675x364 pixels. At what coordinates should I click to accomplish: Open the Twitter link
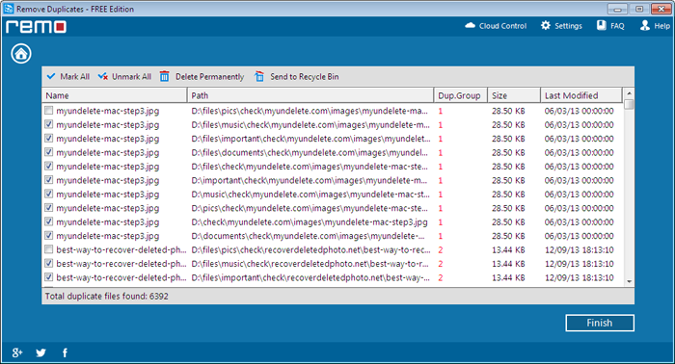click(x=40, y=352)
